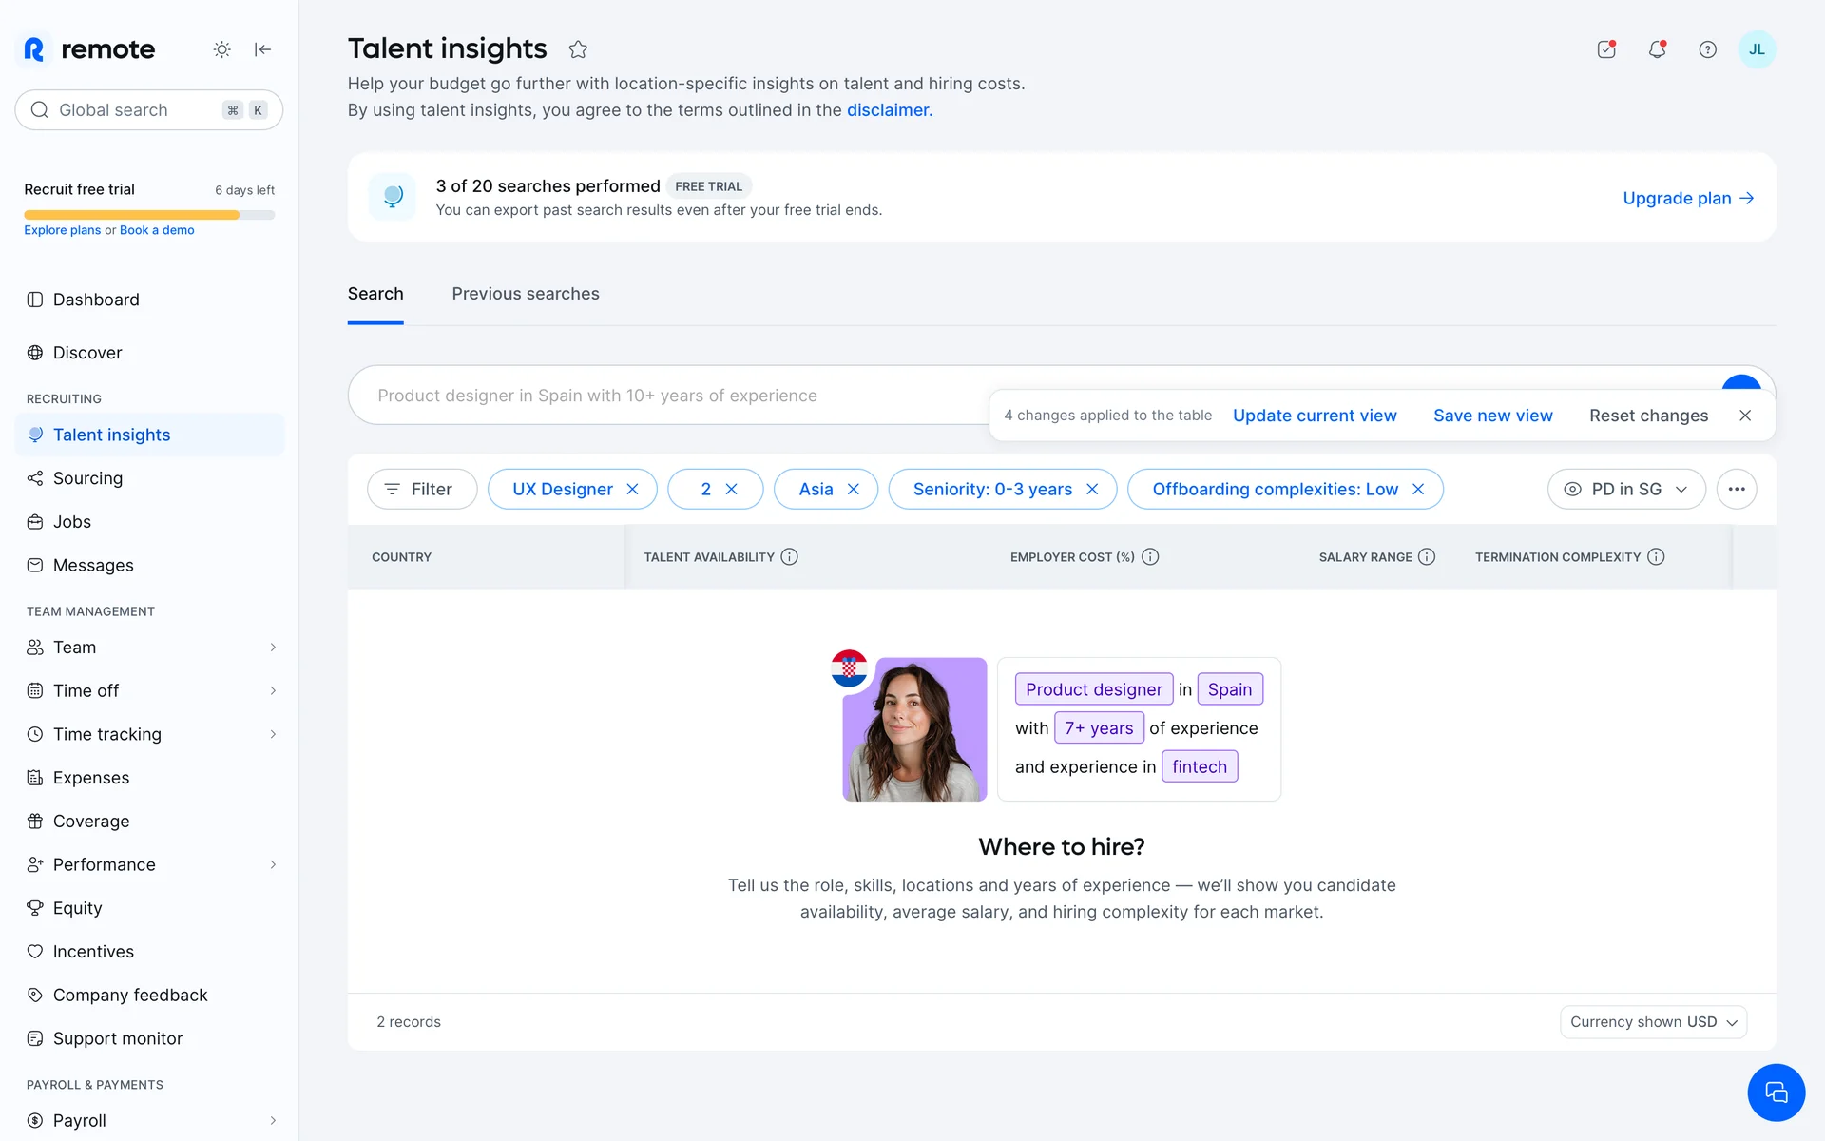Collapse the sidebar with arrow icon
Screen dimensions: 1825x1141
tap(263, 49)
